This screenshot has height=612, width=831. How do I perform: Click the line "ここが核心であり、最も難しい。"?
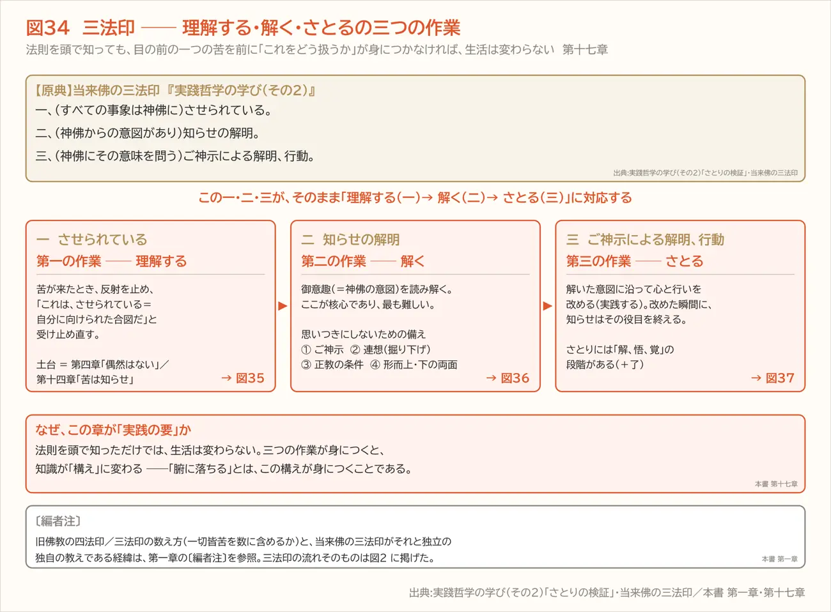(x=368, y=305)
